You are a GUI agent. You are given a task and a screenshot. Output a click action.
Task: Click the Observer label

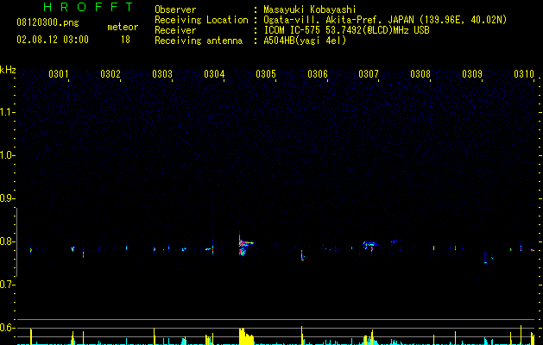point(175,9)
